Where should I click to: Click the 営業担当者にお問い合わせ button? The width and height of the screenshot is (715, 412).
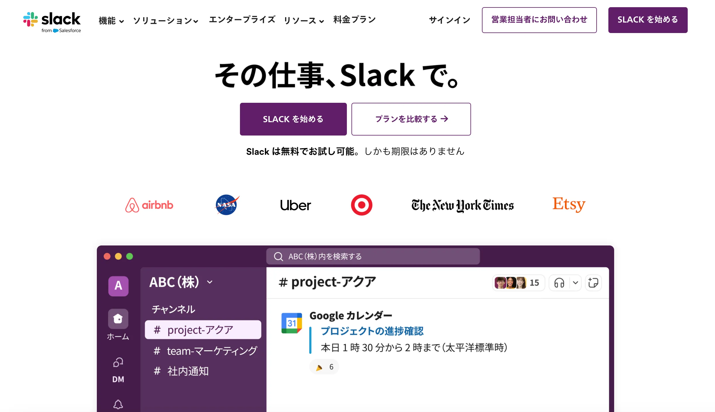pos(539,20)
